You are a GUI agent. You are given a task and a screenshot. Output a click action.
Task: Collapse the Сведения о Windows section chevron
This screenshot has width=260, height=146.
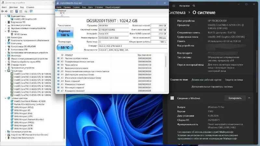coord(249,98)
